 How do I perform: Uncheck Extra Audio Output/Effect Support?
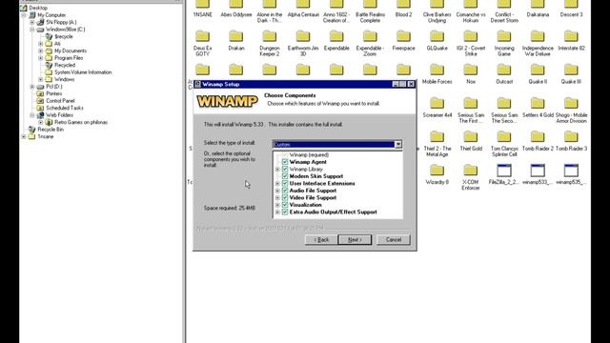pos(285,212)
